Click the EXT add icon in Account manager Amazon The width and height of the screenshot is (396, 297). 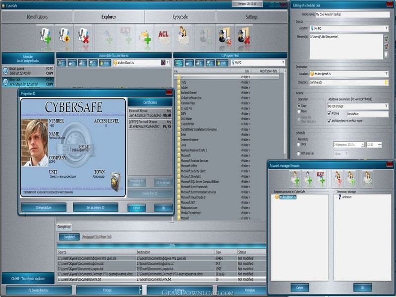pyautogui.click(x=320, y=179)
